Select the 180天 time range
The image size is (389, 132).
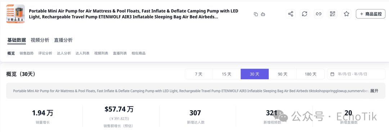click(x=310, y=74)
